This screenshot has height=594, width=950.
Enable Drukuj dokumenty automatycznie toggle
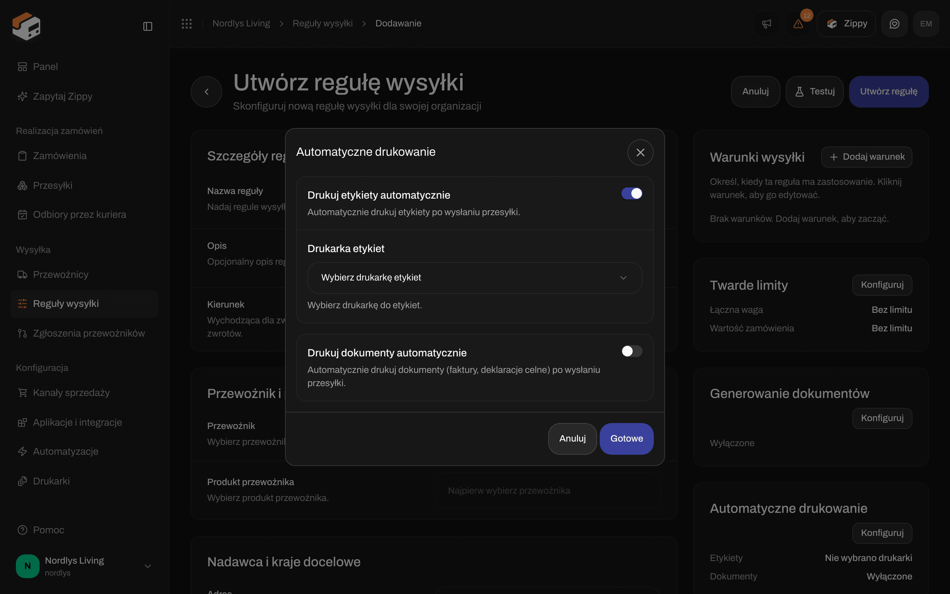coord(632,351)
